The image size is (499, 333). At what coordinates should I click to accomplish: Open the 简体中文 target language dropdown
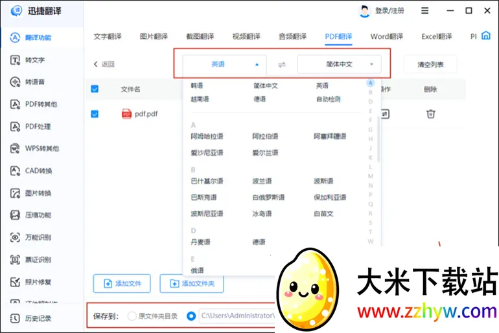pyautogui.click(x=339, y=65)
